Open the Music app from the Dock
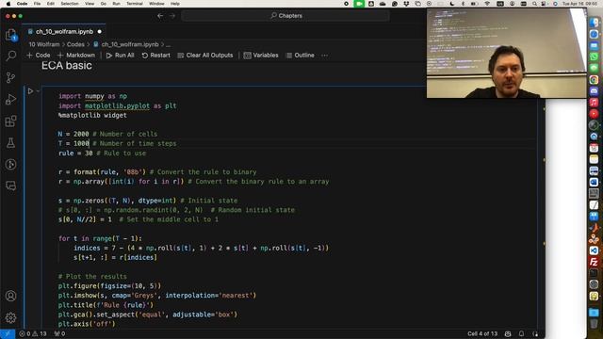Image resolution: width=603 pixels, height=339 pixels. (594, 103)
